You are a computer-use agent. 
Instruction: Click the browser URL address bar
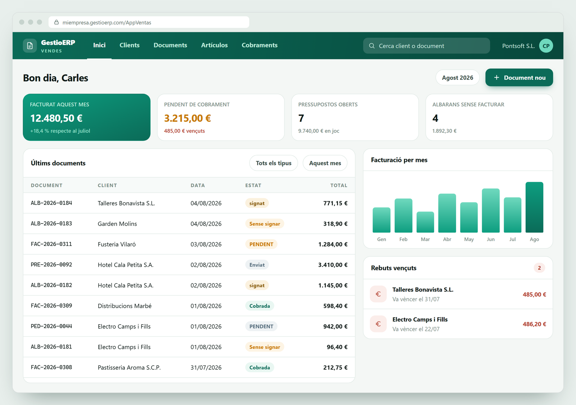[149, 22]
